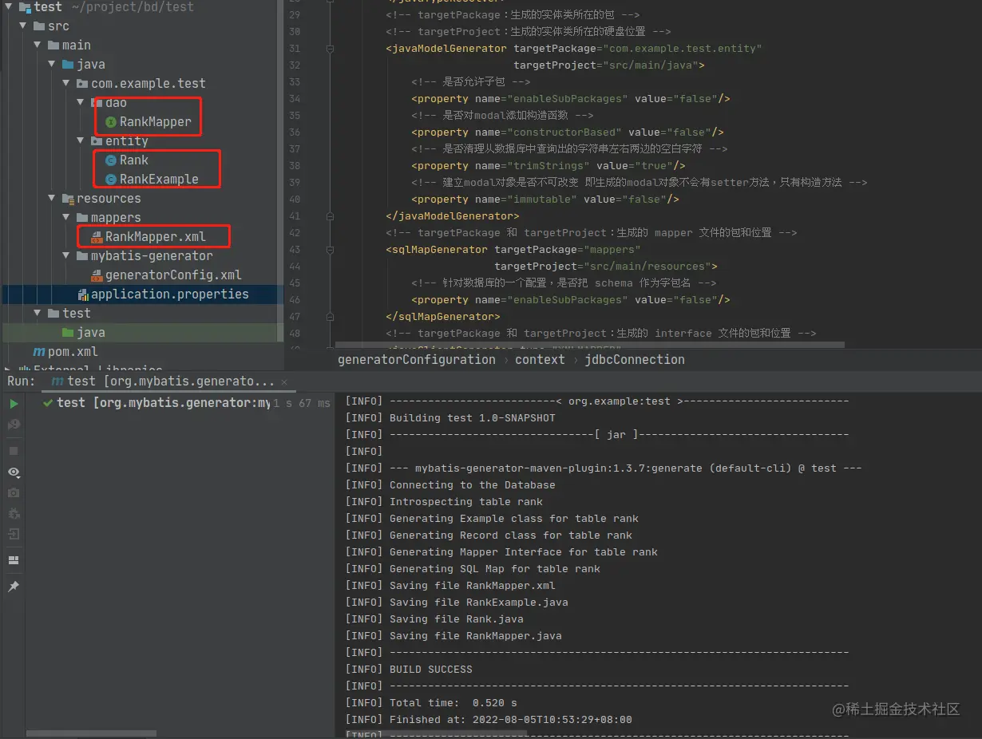The height and width of the screenshot is (739, 982).
Task: Open the Rank class file
Action: click(134, 160)
